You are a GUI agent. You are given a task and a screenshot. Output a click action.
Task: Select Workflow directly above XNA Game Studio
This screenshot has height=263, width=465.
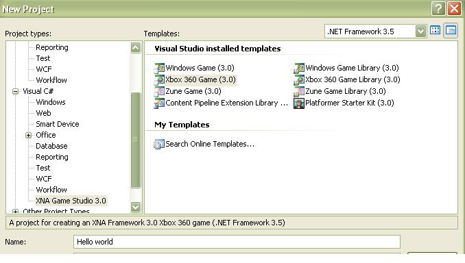tap(51, 190)
